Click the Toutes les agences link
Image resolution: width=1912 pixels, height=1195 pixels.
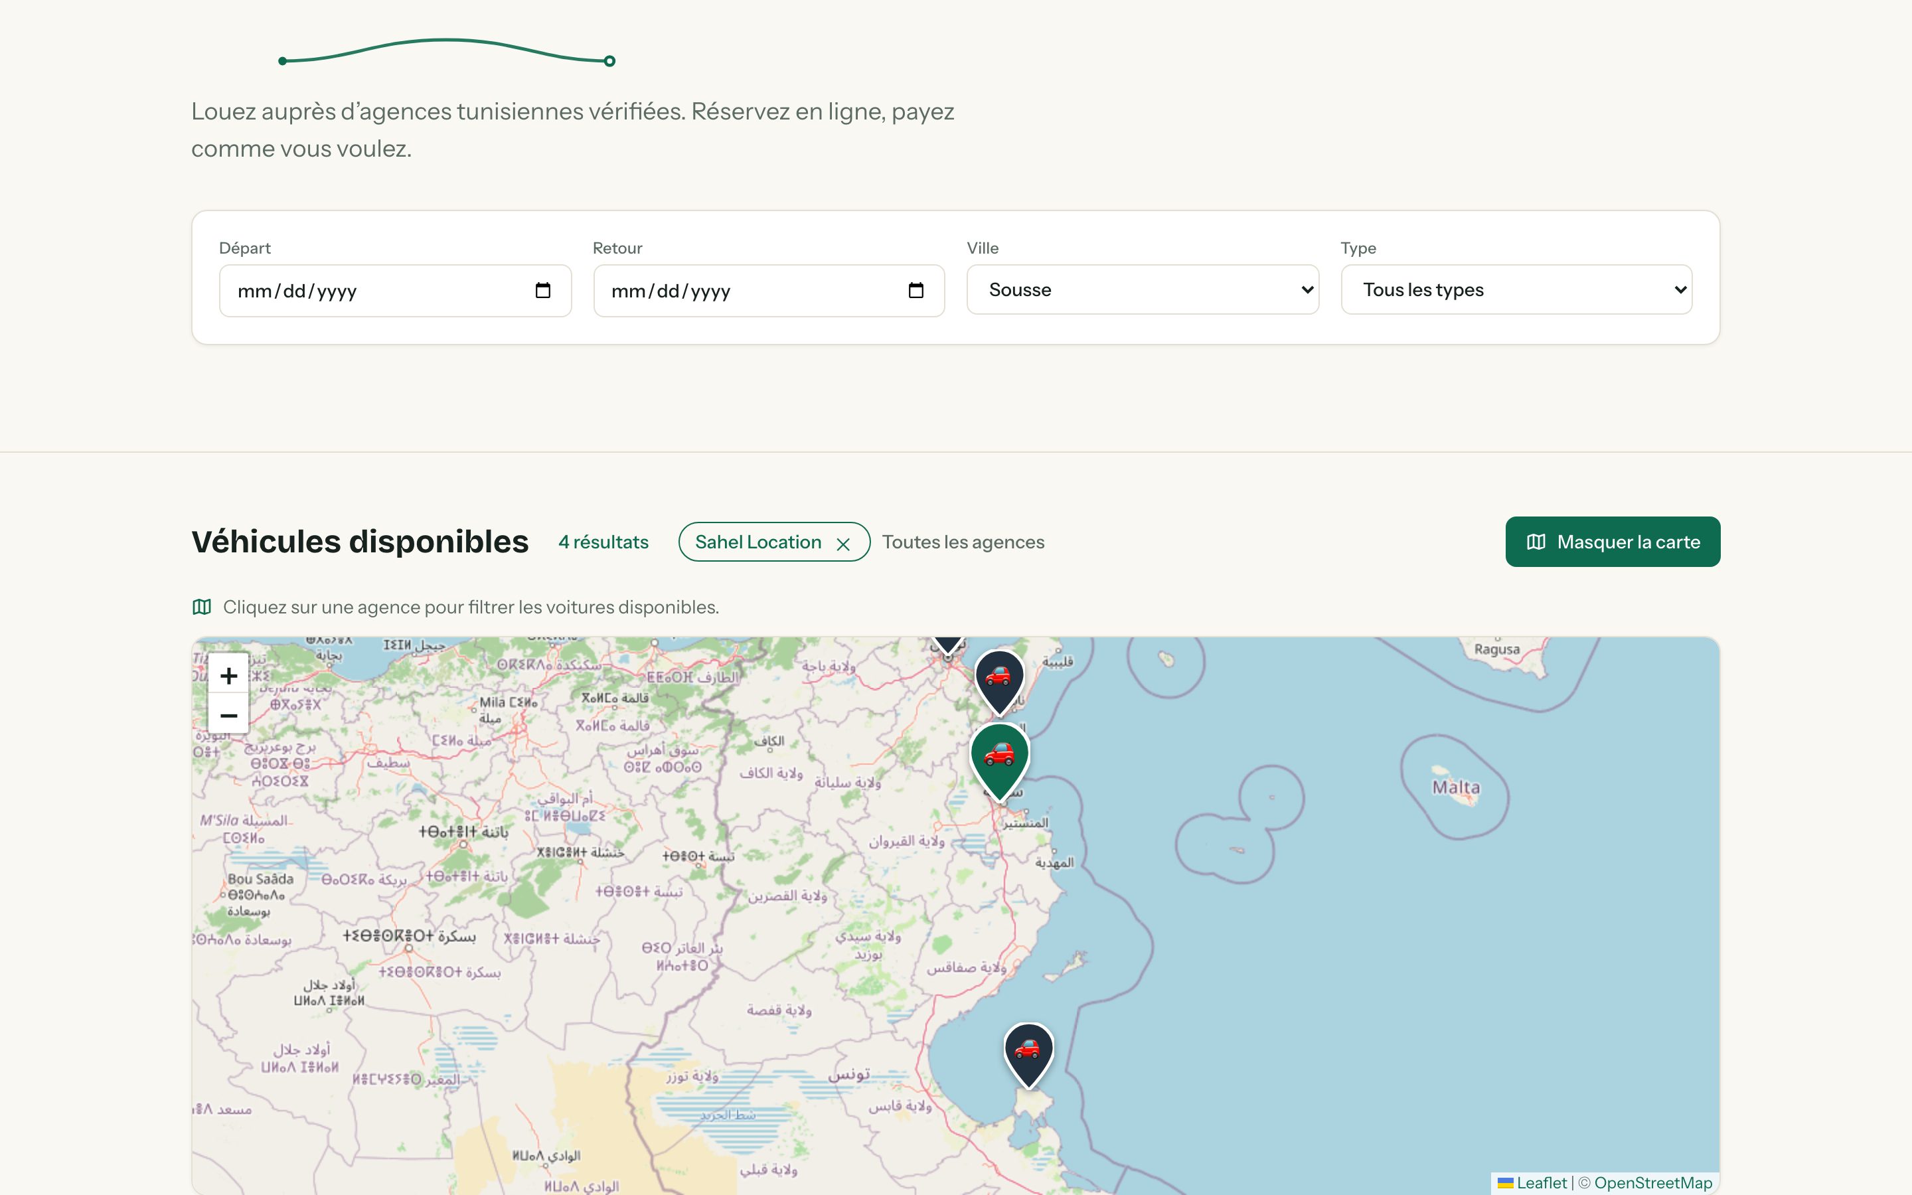963,542
